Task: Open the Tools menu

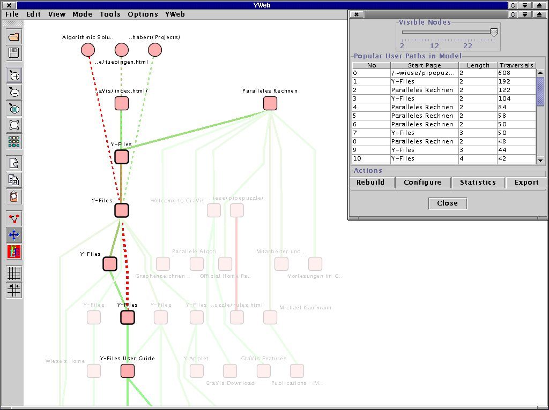Action: click(x=110, y=14)
